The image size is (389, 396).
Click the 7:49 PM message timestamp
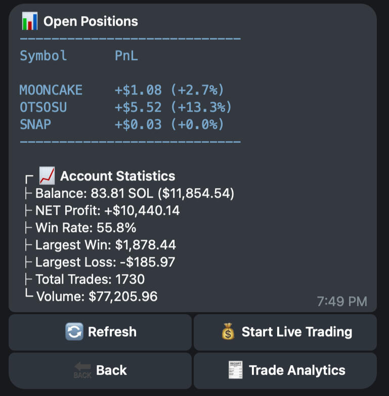[342, 301]
